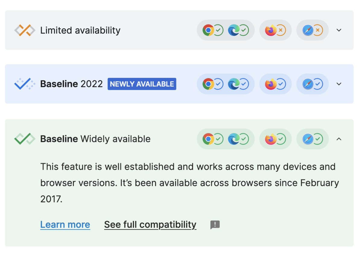Click Safari green check in Widely available row
Screen dimensions: 362x255
[x=318, y=139]
